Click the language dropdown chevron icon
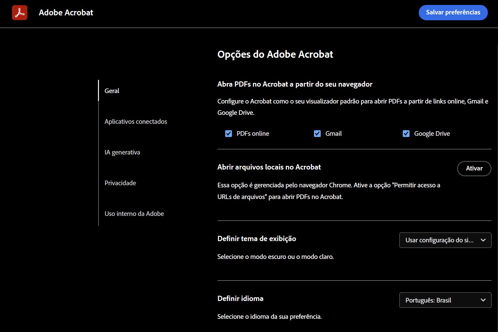Screen dimensions: 498x332 coord(483,300)
